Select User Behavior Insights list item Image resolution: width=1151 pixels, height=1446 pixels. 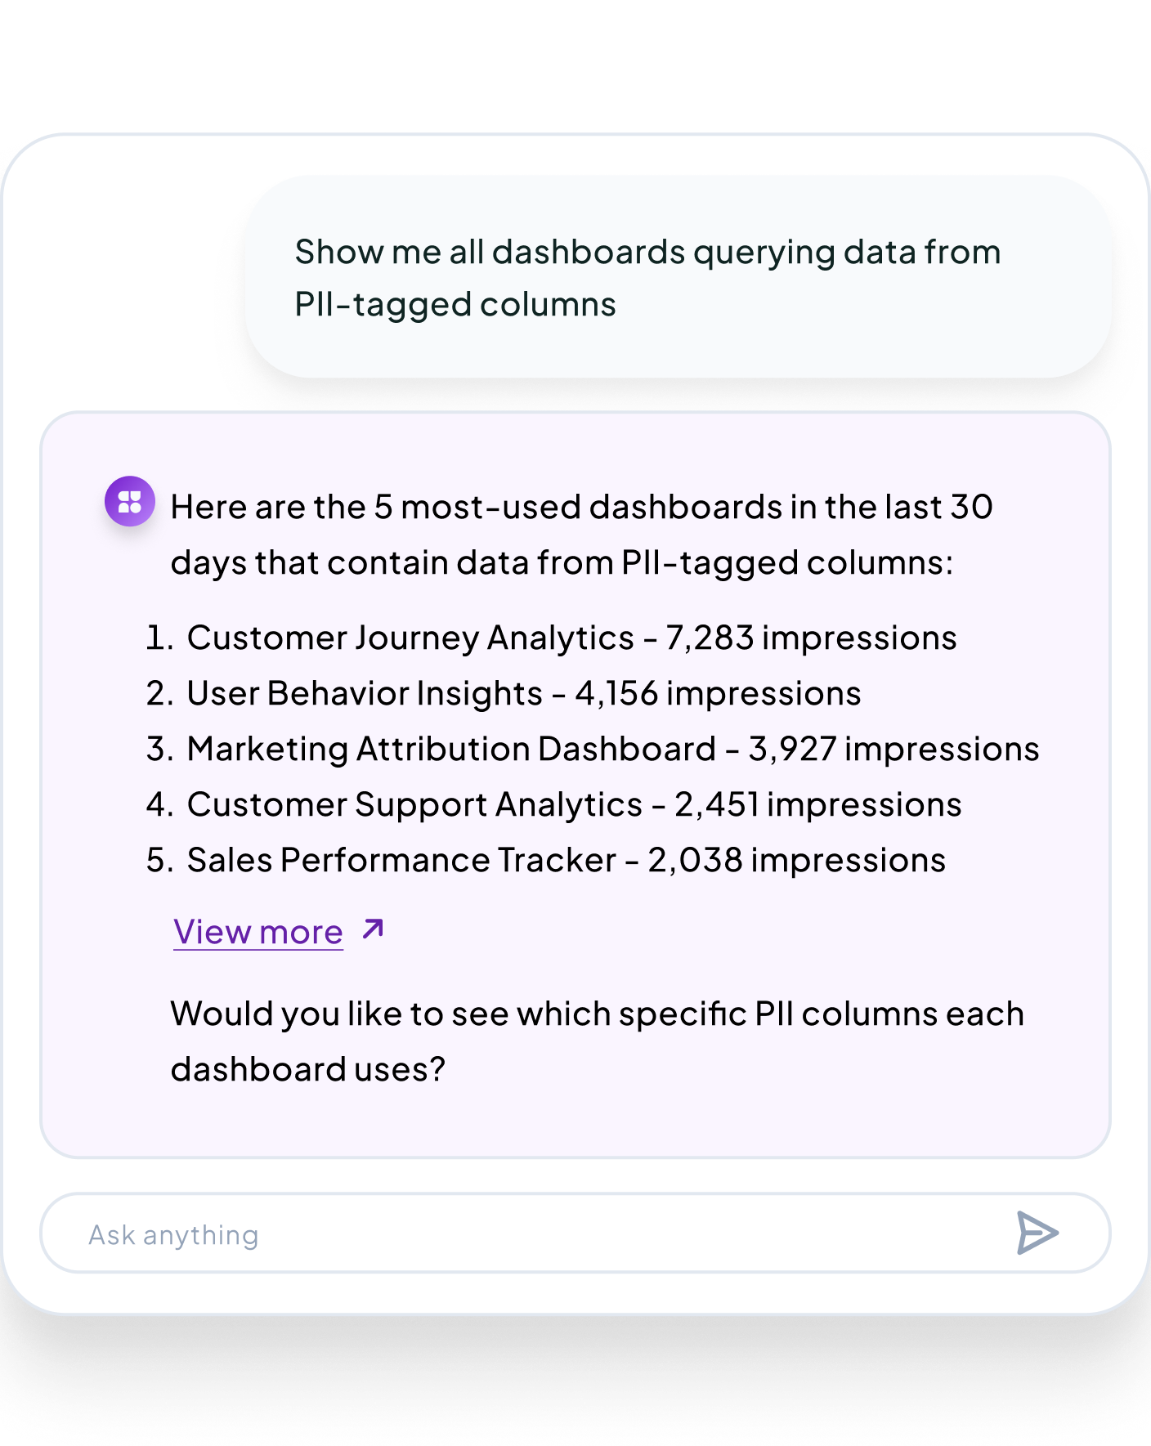[504, 693]
